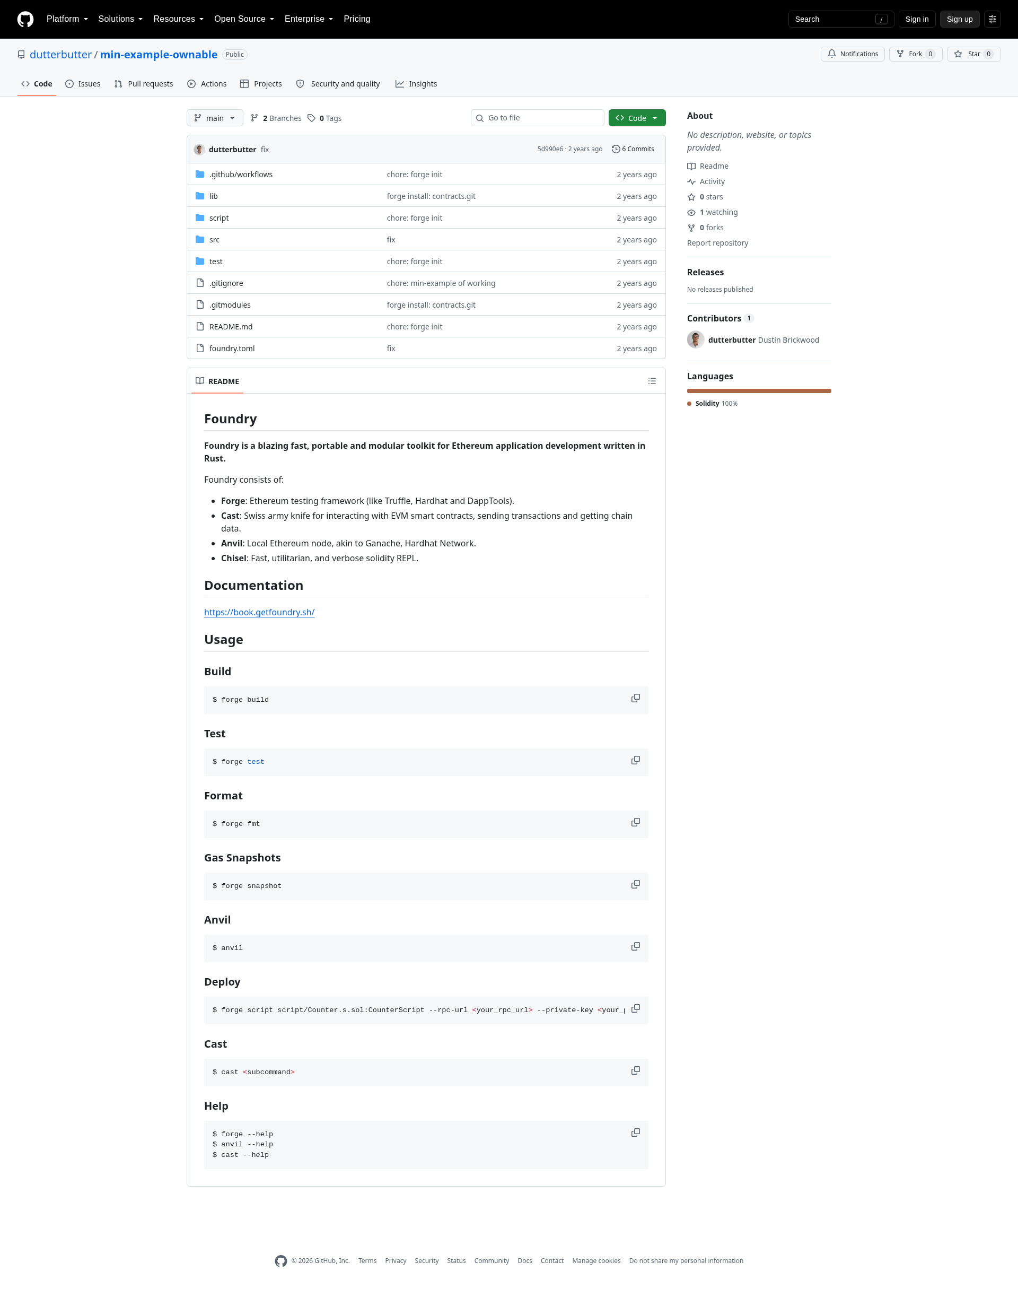
Task: Open the README outline icon
Action: point(652,381)
